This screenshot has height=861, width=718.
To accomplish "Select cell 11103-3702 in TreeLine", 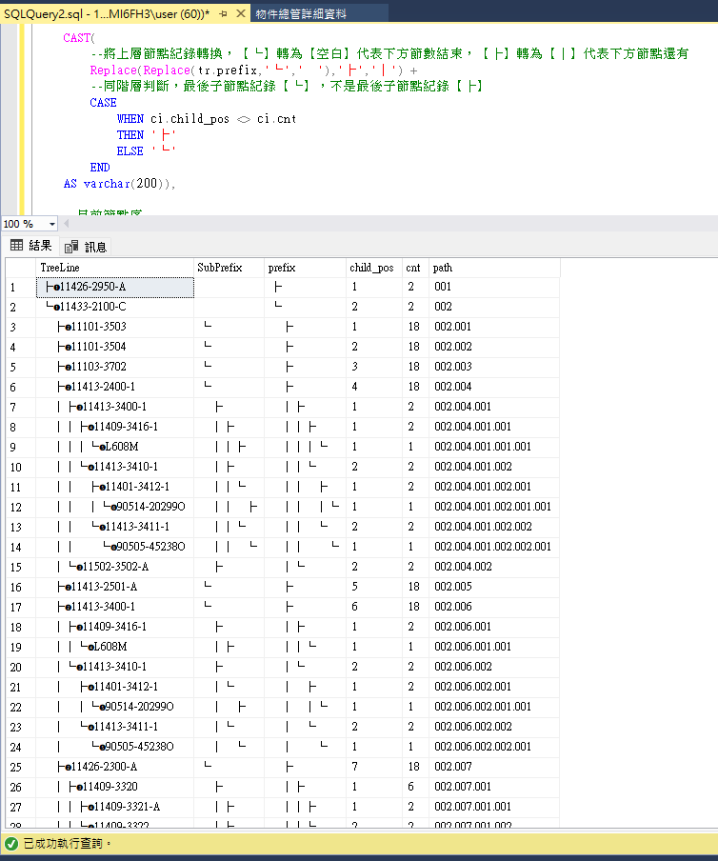I will [114, 367].
